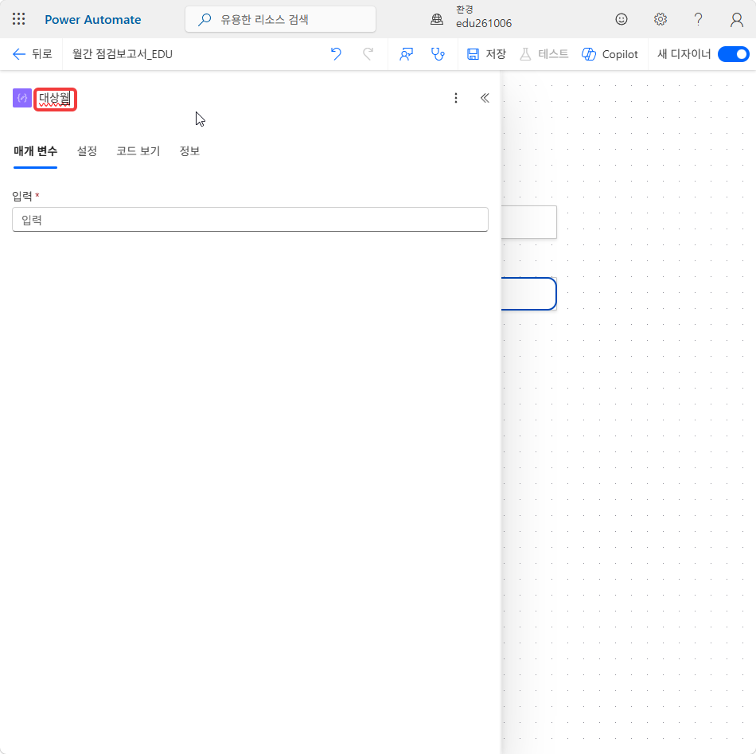Switch to the 매개 변수 tab
Screen dimensions: 756x754
(35, 151)
